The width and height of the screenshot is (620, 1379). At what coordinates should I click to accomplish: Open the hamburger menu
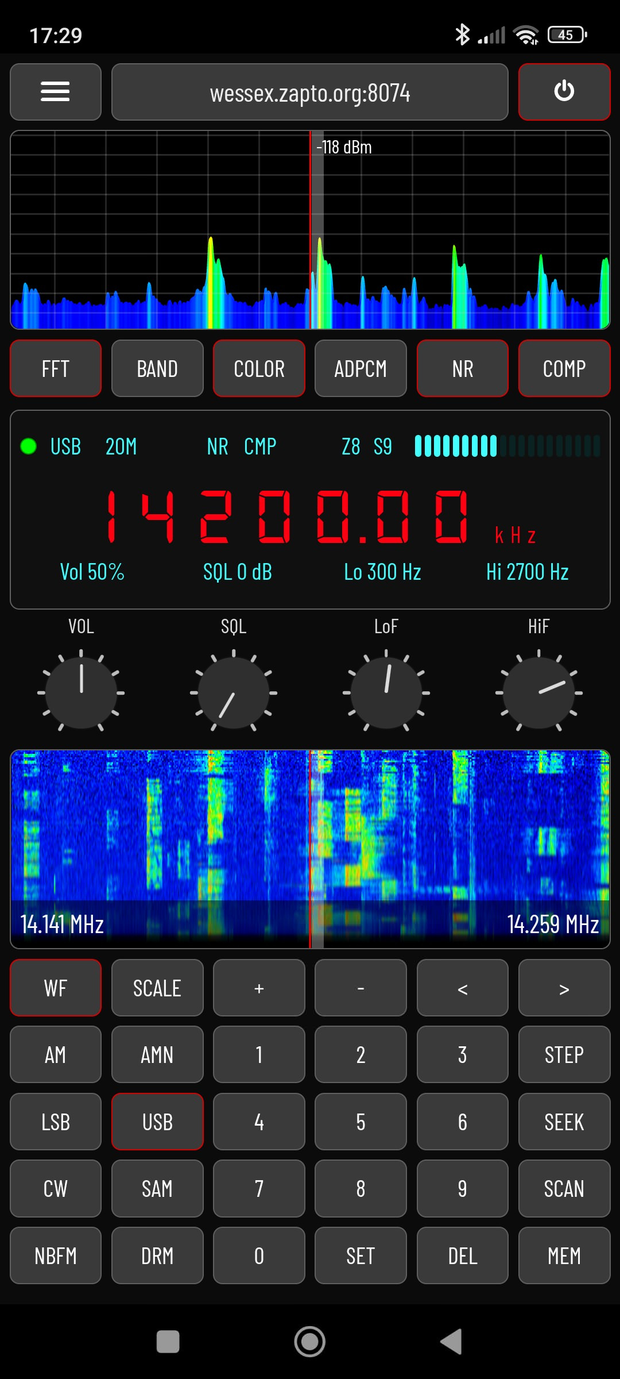[56, 92]
